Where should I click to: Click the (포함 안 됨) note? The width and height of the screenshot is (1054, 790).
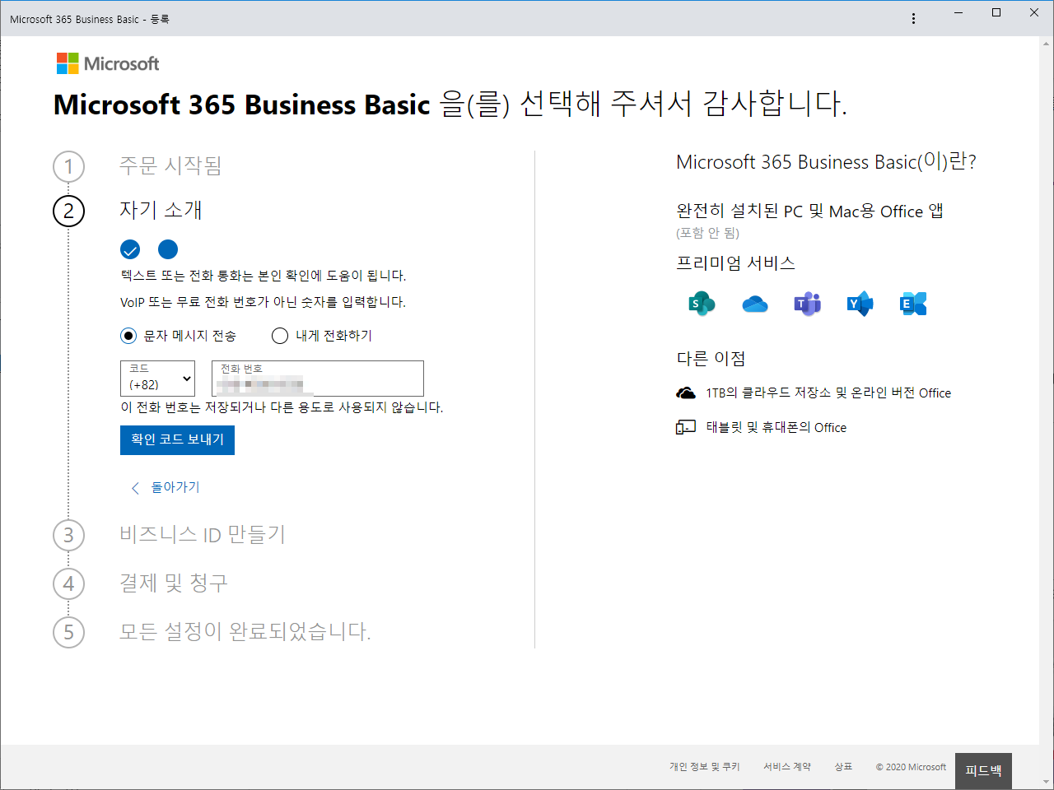click(x=708, y=233)
